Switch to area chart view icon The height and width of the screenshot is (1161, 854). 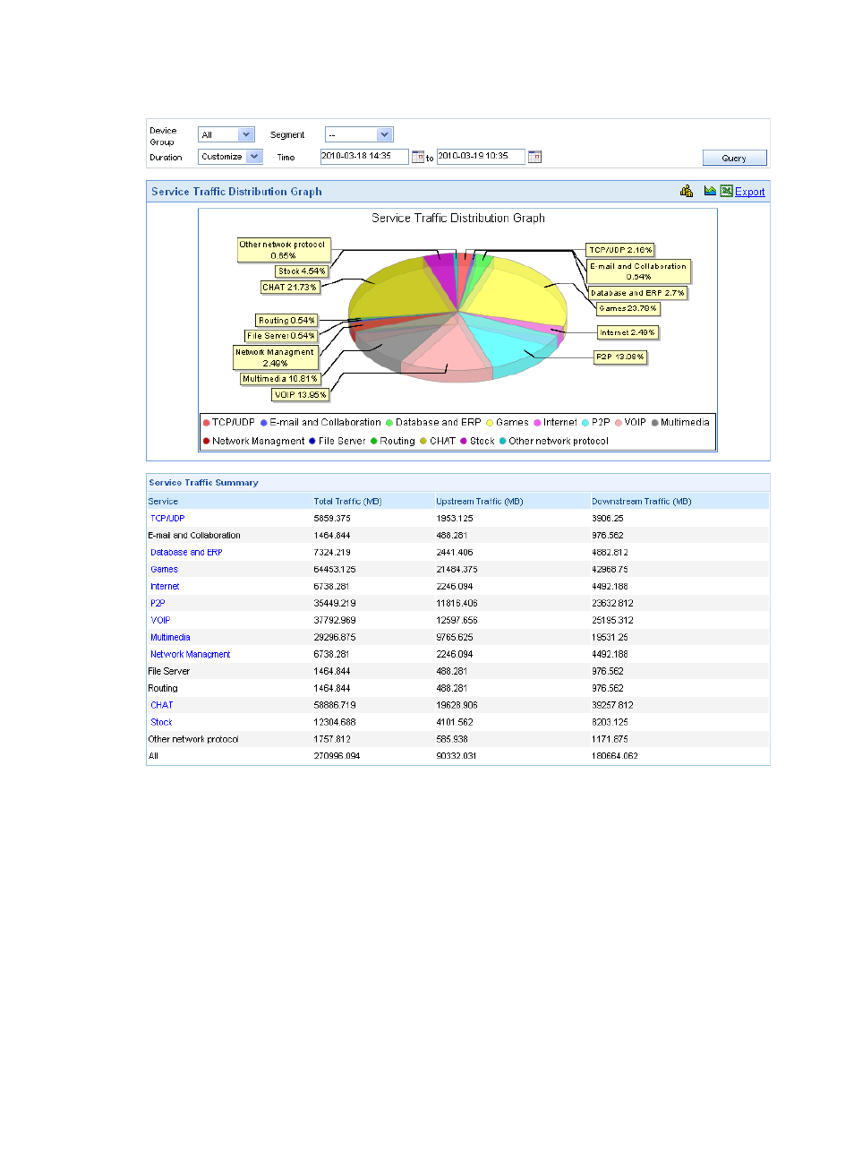tap(710, 191)
